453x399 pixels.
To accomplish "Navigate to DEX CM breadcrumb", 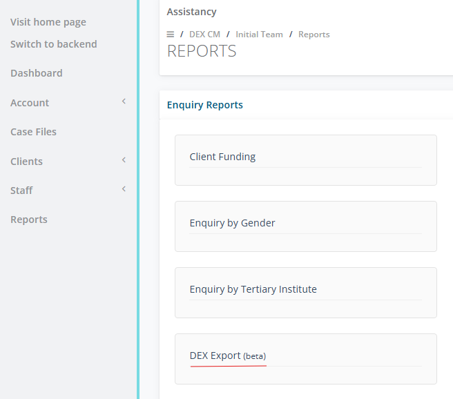I will tap(204, 35).
